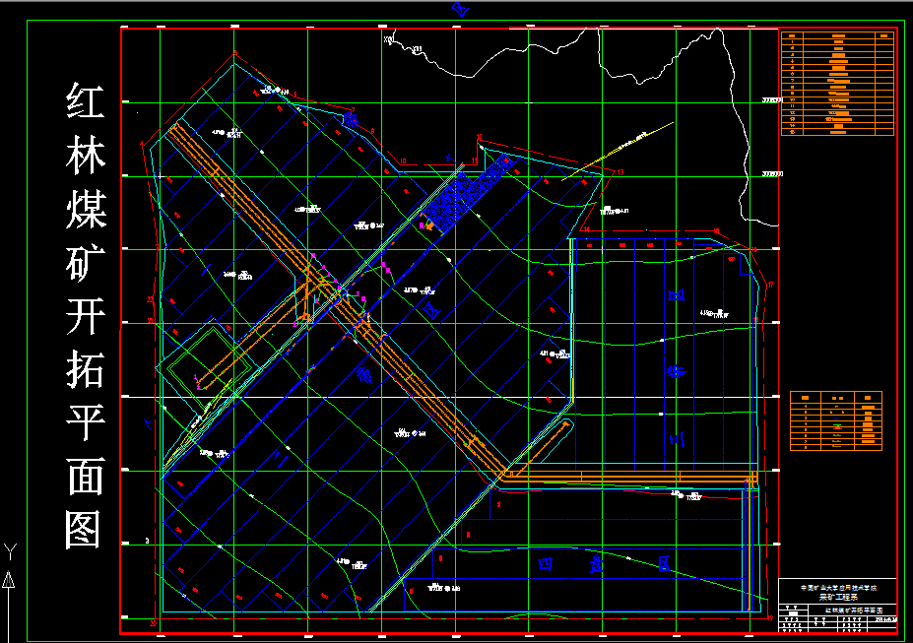Click the large title character 煤
This screenshot has height=643, width=913.
tap(85, 209)
